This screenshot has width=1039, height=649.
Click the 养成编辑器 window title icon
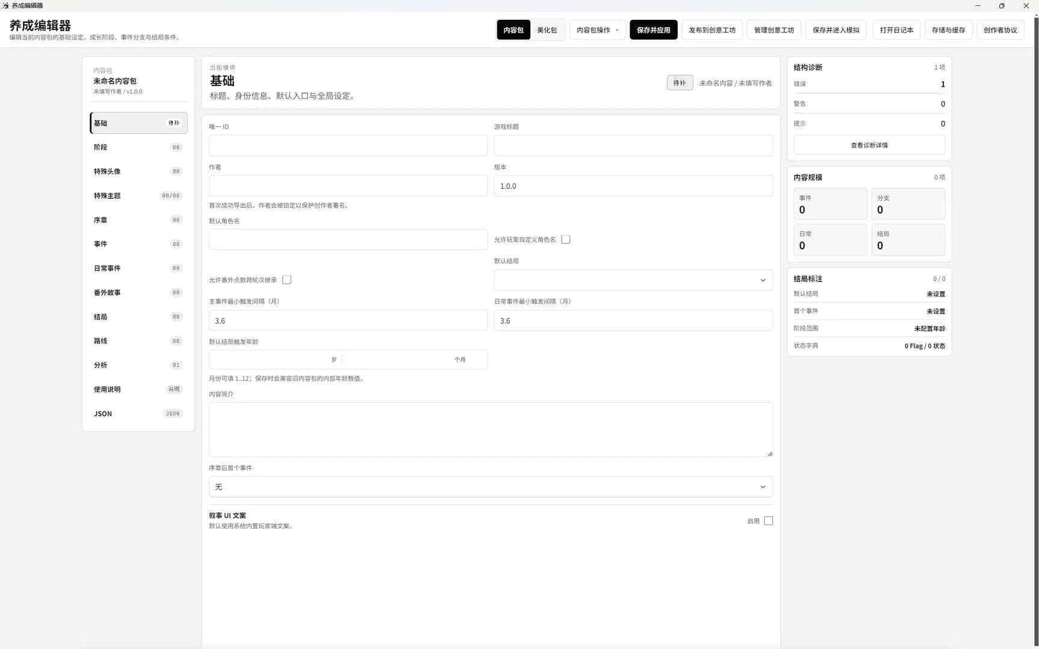point(5,5)
